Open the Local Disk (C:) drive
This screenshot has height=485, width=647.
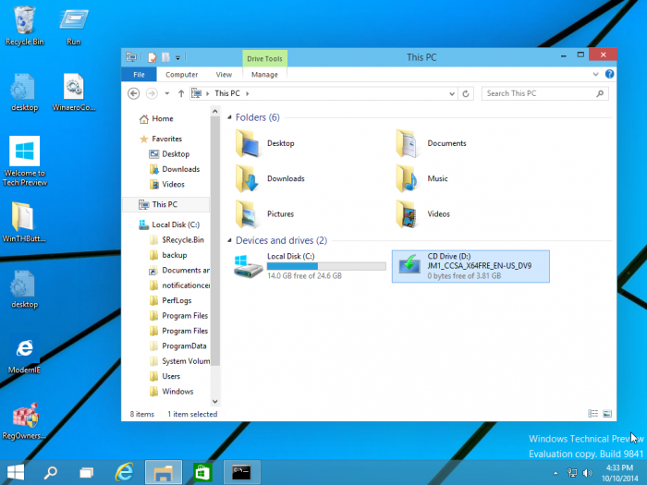pyautogui.click(x=248, y=266)
